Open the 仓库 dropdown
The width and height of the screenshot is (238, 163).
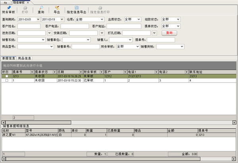pyautogui.click(x=102, y=19)
